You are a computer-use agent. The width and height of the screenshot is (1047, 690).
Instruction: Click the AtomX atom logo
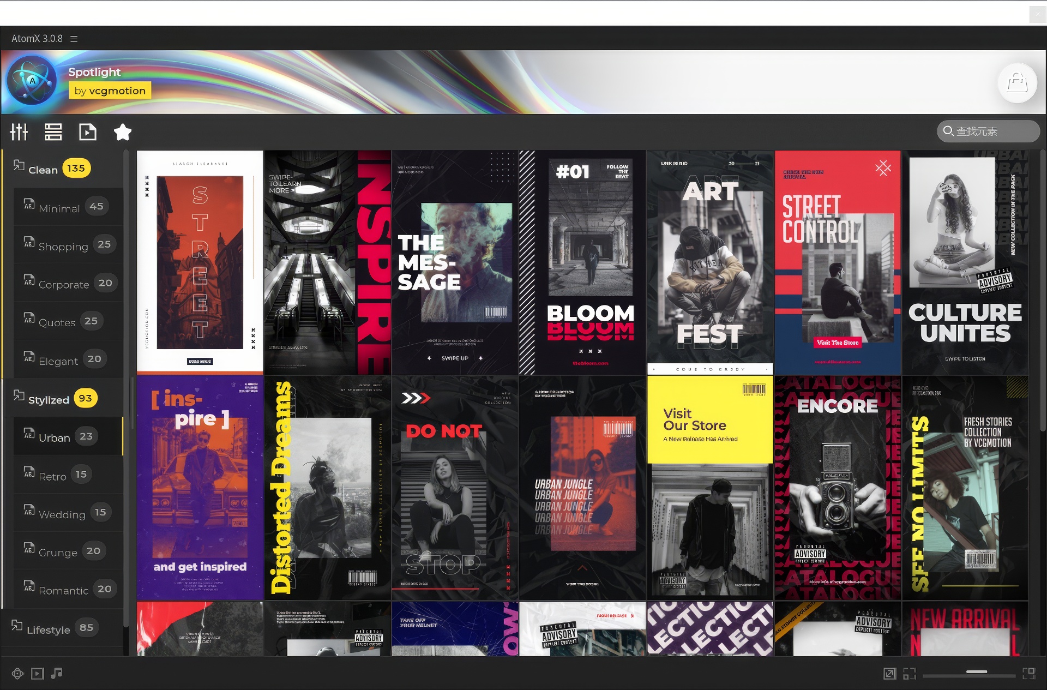coord(32,80)
